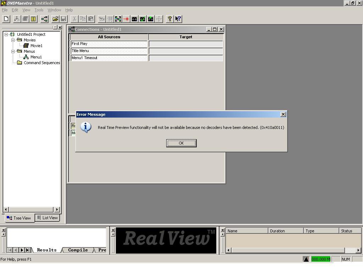Click the Duration column header
This screenshot has height=272, width=363.
tap(286, 231)
